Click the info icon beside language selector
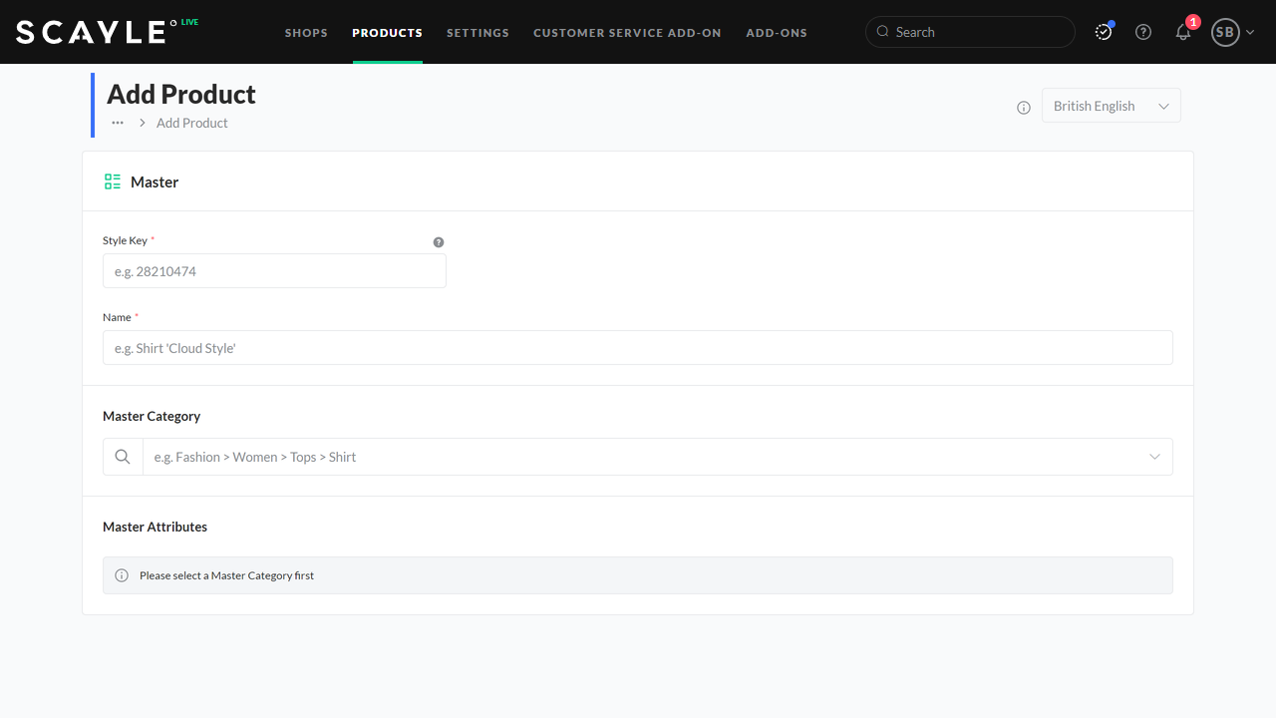1276x718 pixels. [1024, 108]
